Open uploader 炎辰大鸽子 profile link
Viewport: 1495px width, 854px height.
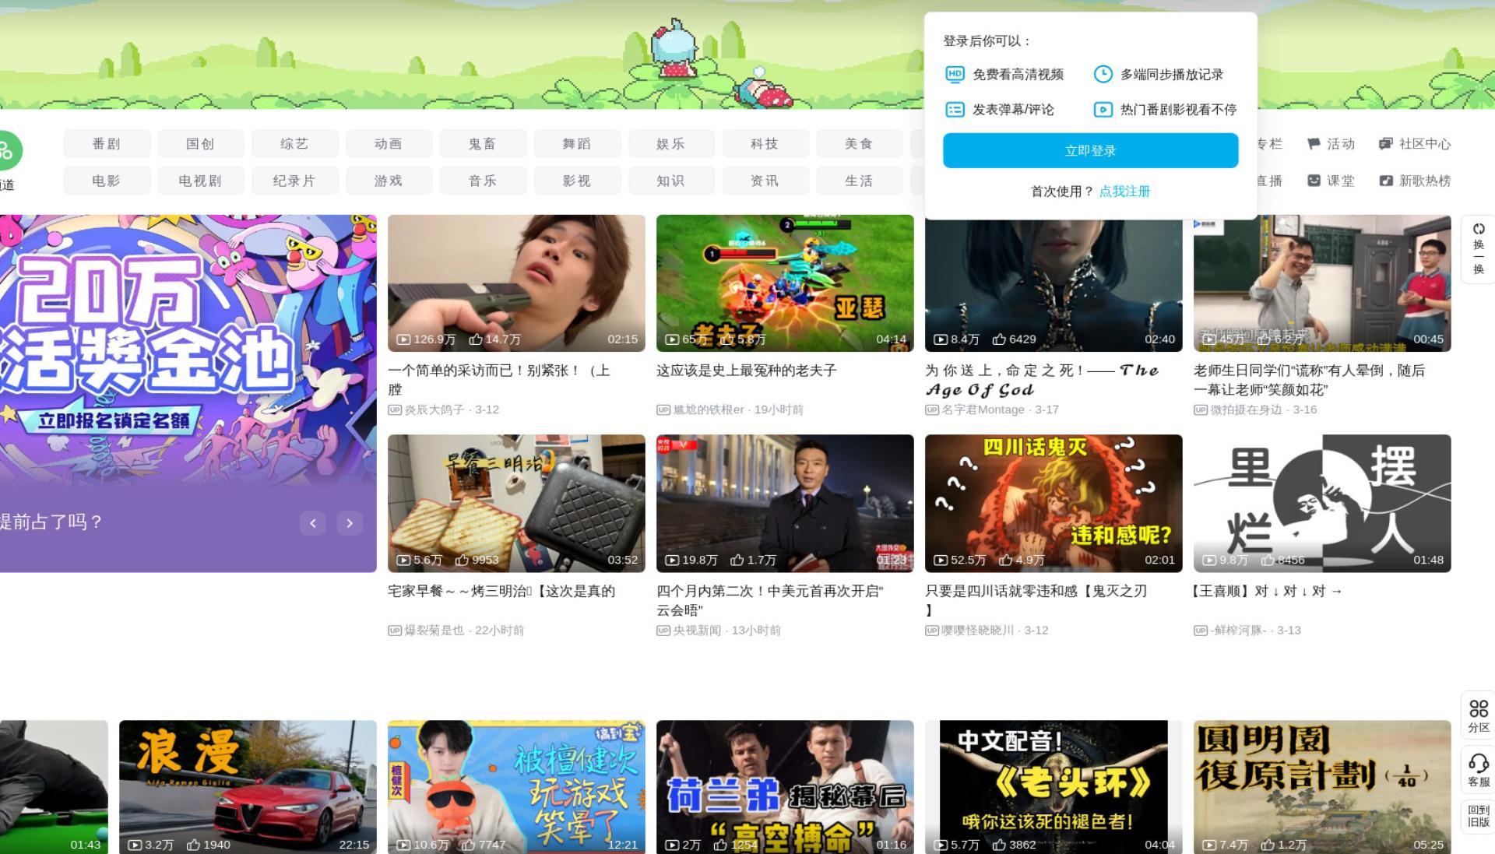(x=434, y=409)
